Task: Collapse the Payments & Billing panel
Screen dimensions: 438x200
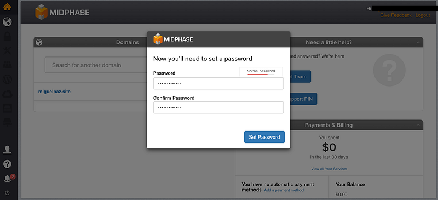Action: point(418,125)
